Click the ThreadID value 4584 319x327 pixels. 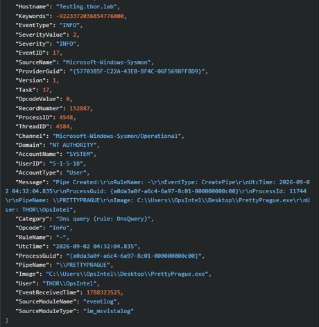(62, 127)
